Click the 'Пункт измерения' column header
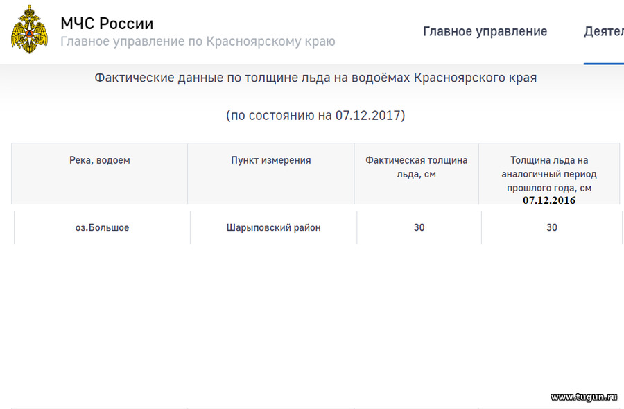 tap(270, 160)
